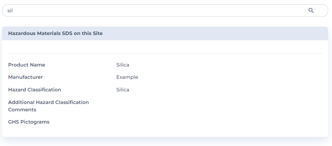
Task: Click the divider line above Product Name
Action: [x=165, y=54]
